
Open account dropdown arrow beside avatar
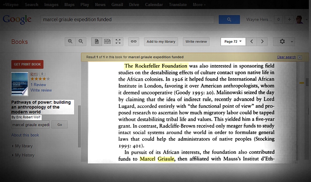pos(307,19)
